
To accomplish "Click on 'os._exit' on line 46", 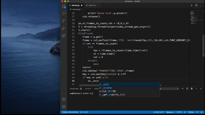I will (x=93, y=81).
